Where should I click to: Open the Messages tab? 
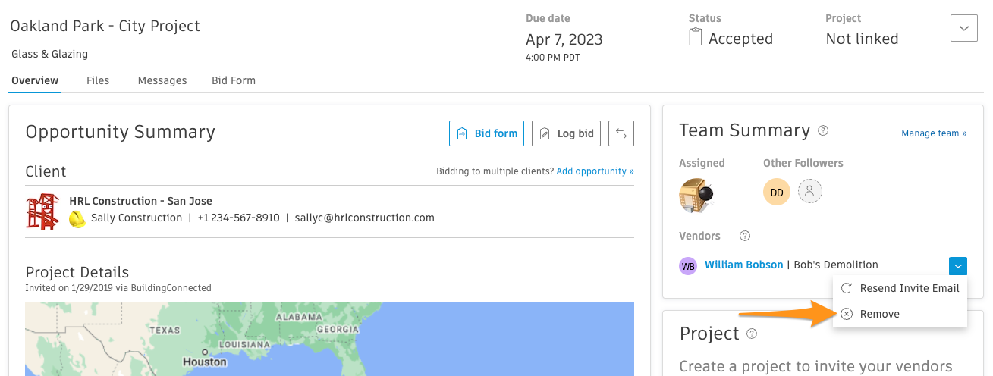click(162, 80)
